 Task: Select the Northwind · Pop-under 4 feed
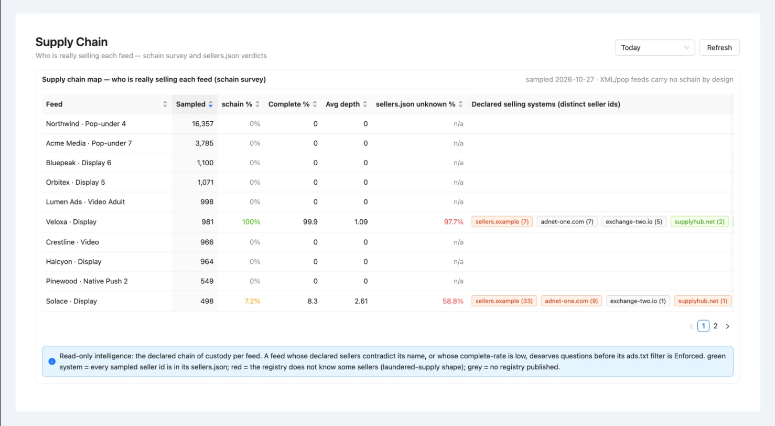[86, 124]
